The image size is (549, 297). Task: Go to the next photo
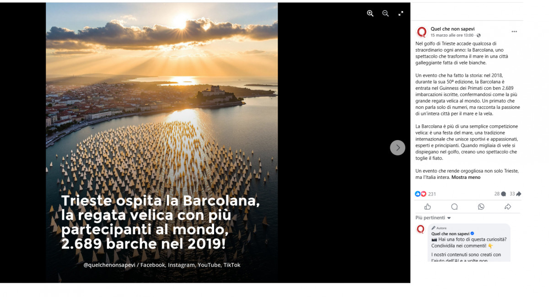click(398, 148)
